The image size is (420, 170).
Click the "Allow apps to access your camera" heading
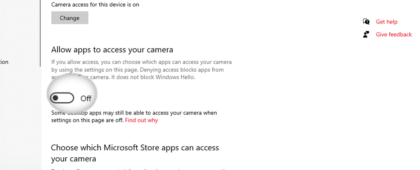point(112,50)
